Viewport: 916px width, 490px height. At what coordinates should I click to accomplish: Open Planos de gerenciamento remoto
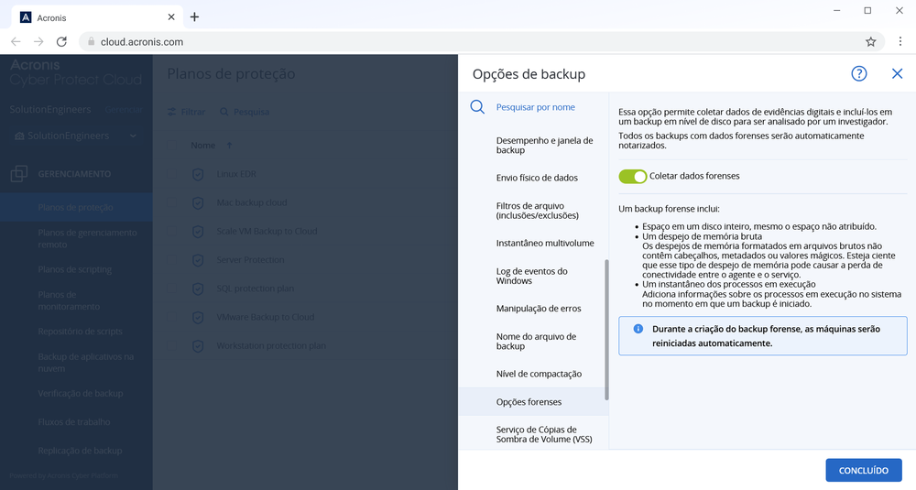pyautogui.click(x=88, y=238)
